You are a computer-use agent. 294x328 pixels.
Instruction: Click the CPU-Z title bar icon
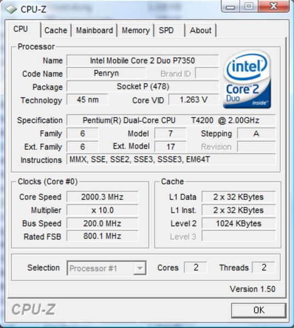[x=11, y=9]
